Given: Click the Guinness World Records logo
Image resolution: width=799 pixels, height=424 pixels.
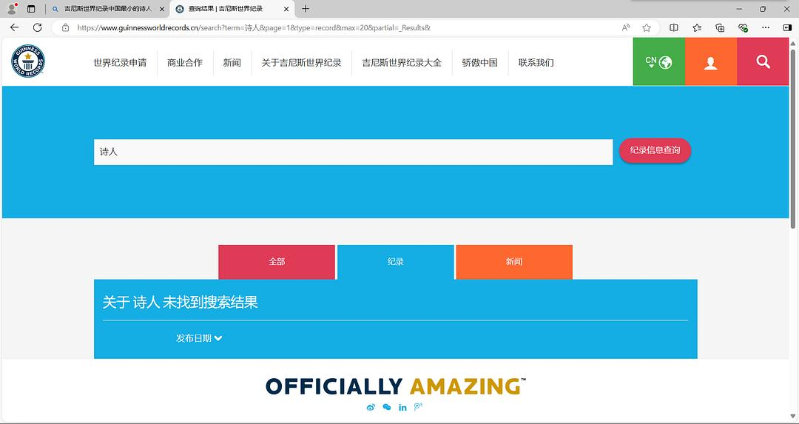Looking at the screenshot, I should tap(27, 62).
